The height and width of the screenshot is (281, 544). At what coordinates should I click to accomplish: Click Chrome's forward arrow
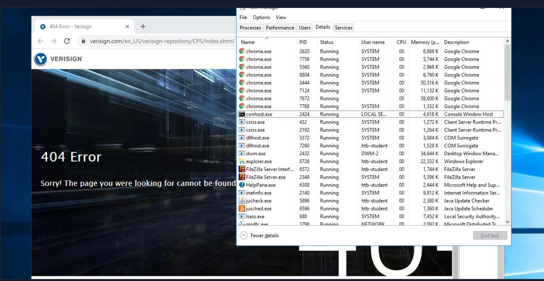(x=54, y=41)
